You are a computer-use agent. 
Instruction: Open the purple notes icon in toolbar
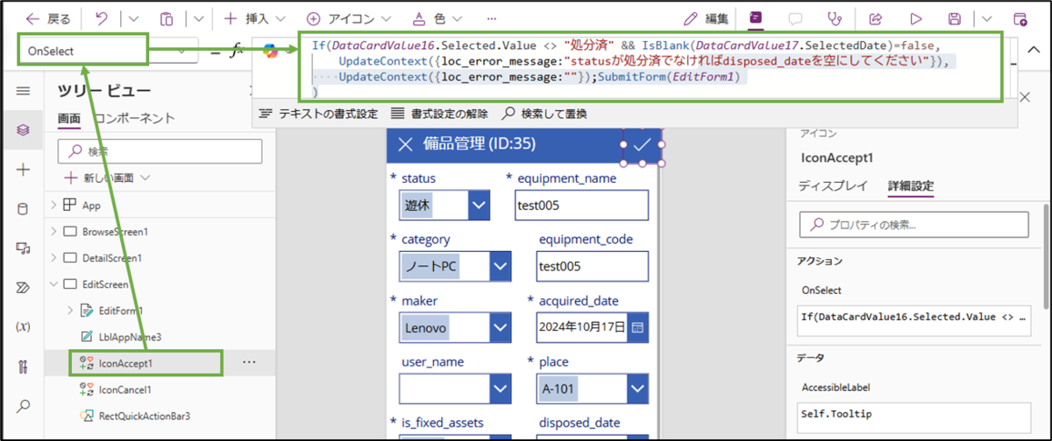pyautogui.click(x=755, y=17)
